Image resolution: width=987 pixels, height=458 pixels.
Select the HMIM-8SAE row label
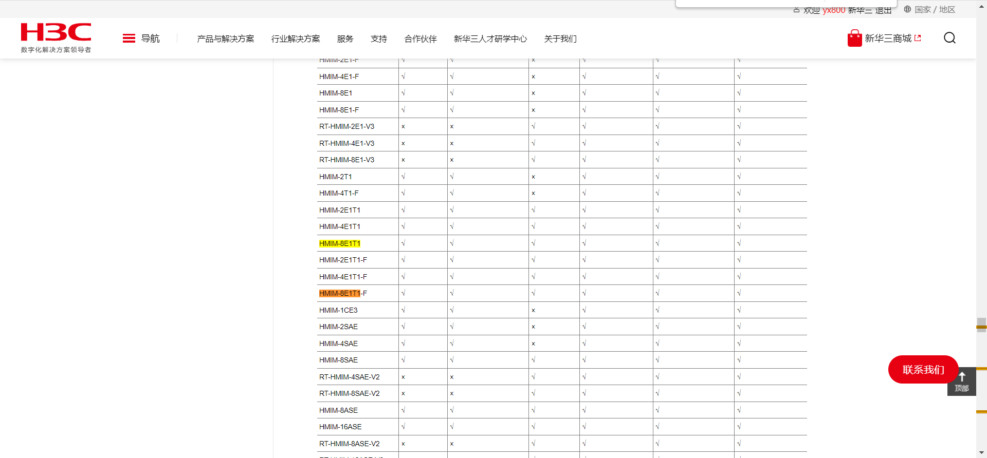coord(339,360)
